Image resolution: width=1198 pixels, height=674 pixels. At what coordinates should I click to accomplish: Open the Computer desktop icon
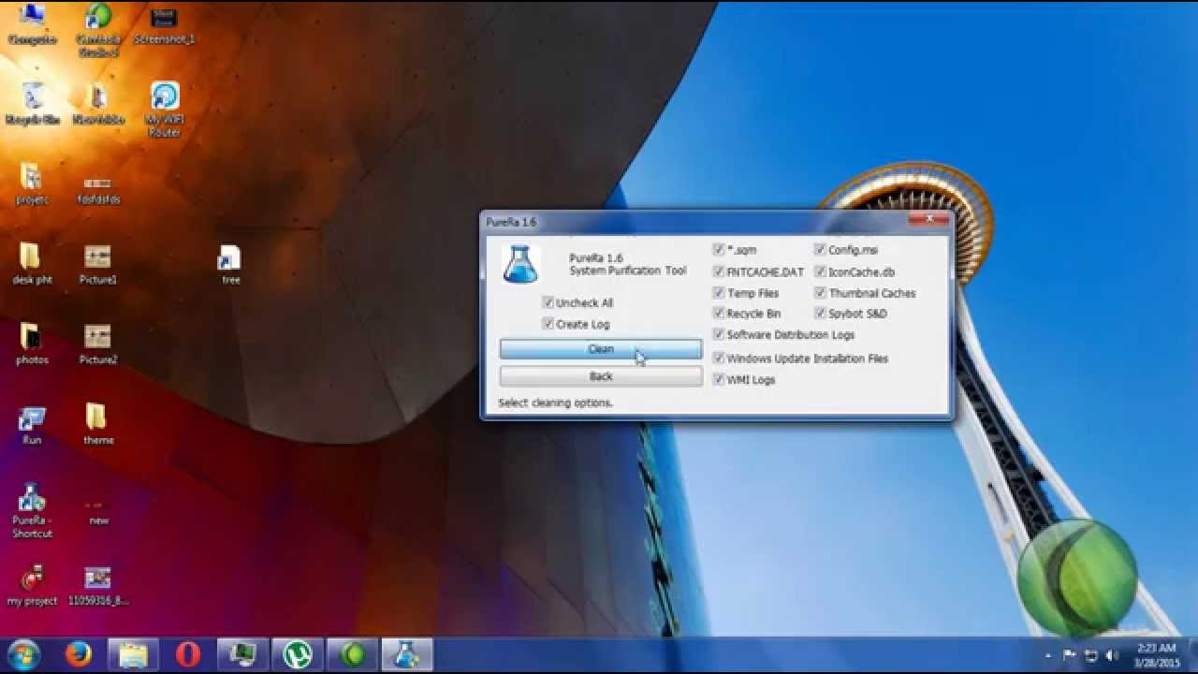(x=32, y=25)
